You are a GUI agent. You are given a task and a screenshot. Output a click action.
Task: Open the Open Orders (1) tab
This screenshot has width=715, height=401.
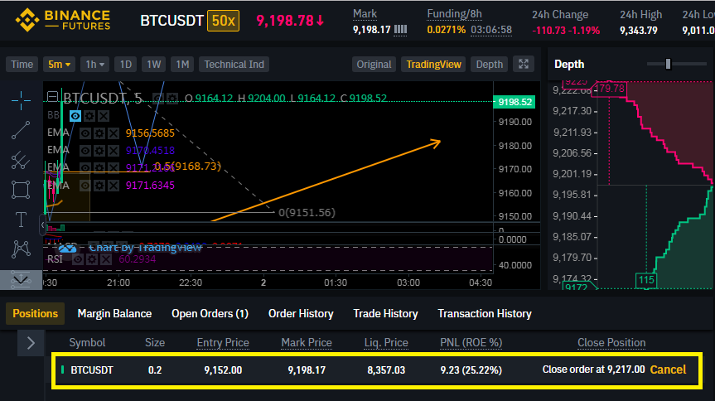click(x=210, y=314)
